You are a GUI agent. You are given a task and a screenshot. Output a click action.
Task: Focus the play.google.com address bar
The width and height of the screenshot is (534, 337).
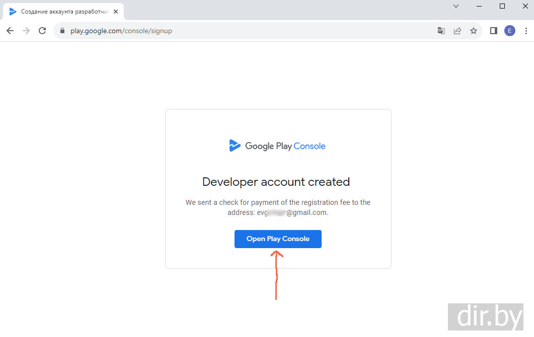[252, 31]
